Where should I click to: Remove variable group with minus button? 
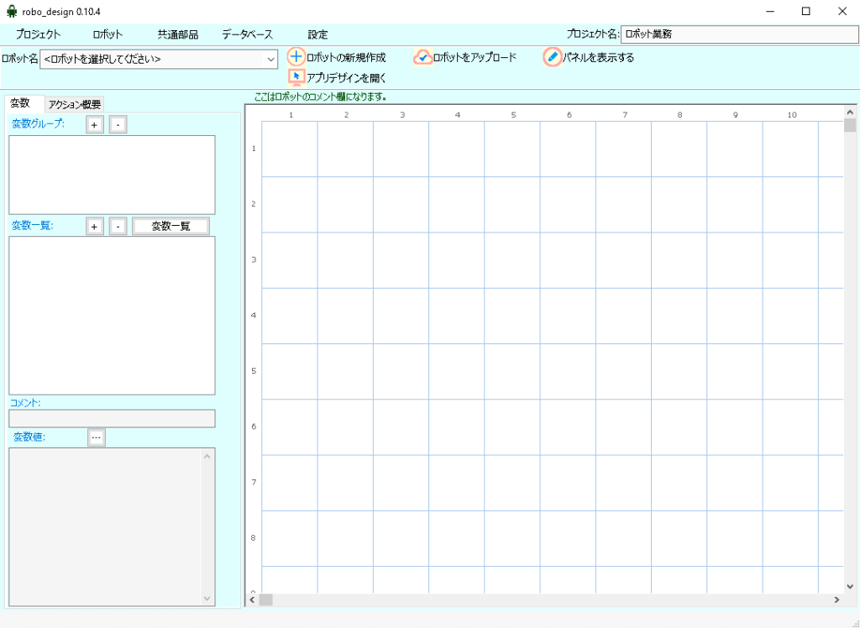118,125
